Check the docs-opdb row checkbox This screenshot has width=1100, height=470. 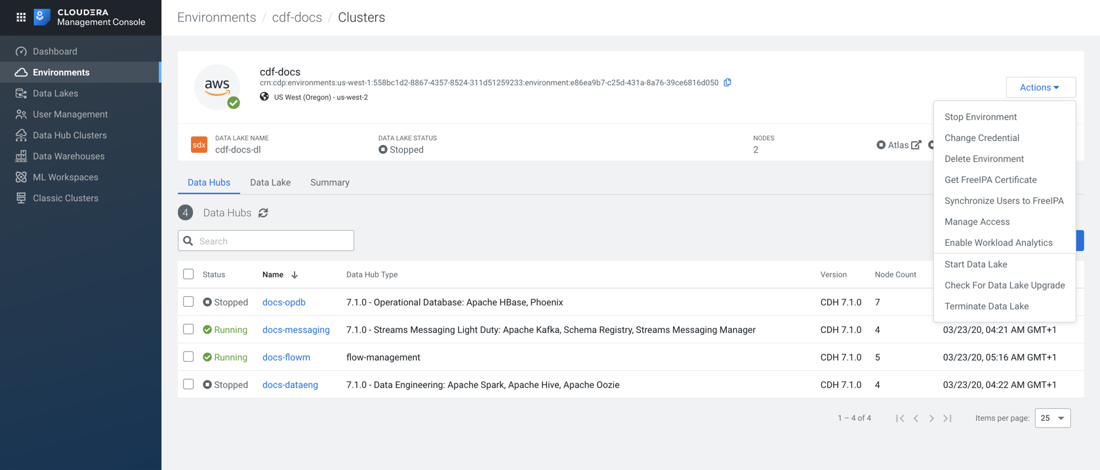coord(188,302)
